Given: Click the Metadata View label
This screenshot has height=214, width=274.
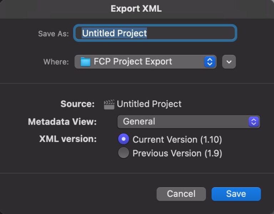Looking at the screenshot, I should pos(62,121).
